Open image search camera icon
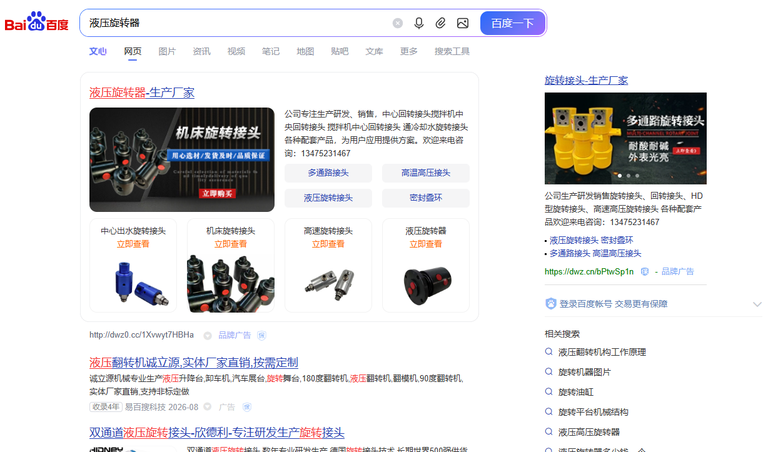Screen dimensions: 778x452 pos(463,23)
